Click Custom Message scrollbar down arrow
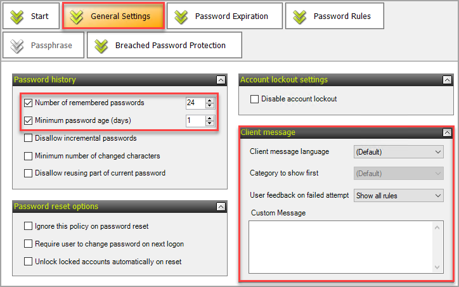The width and height of the screenshot is (459, 287). tap(437, 267)
